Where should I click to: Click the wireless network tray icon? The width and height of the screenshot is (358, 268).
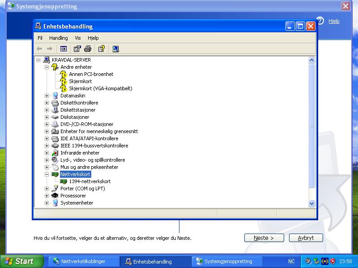click(325, 261)
